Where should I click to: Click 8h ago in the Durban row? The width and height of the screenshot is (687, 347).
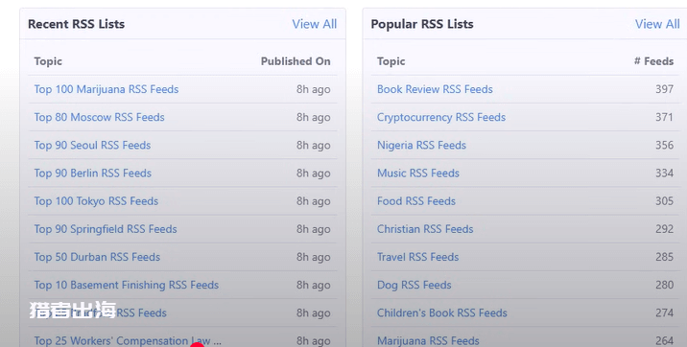click(x=313, y=258)
